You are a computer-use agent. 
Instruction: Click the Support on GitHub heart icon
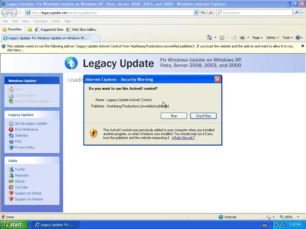tap(11, 193)
